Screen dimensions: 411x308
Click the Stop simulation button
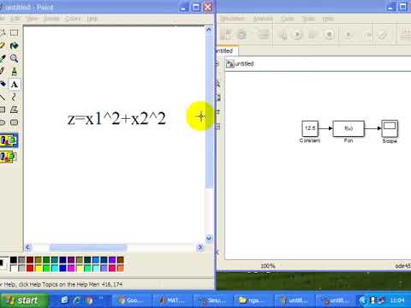(x=330, y=35)
